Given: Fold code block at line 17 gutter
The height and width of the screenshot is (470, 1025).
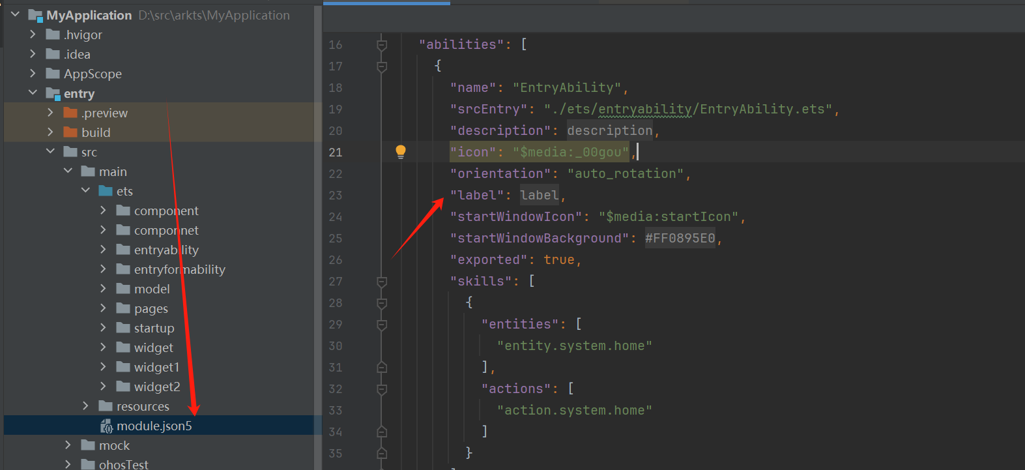Looking at the screenshot, I should pyautogui.click(x=382, y=66).
